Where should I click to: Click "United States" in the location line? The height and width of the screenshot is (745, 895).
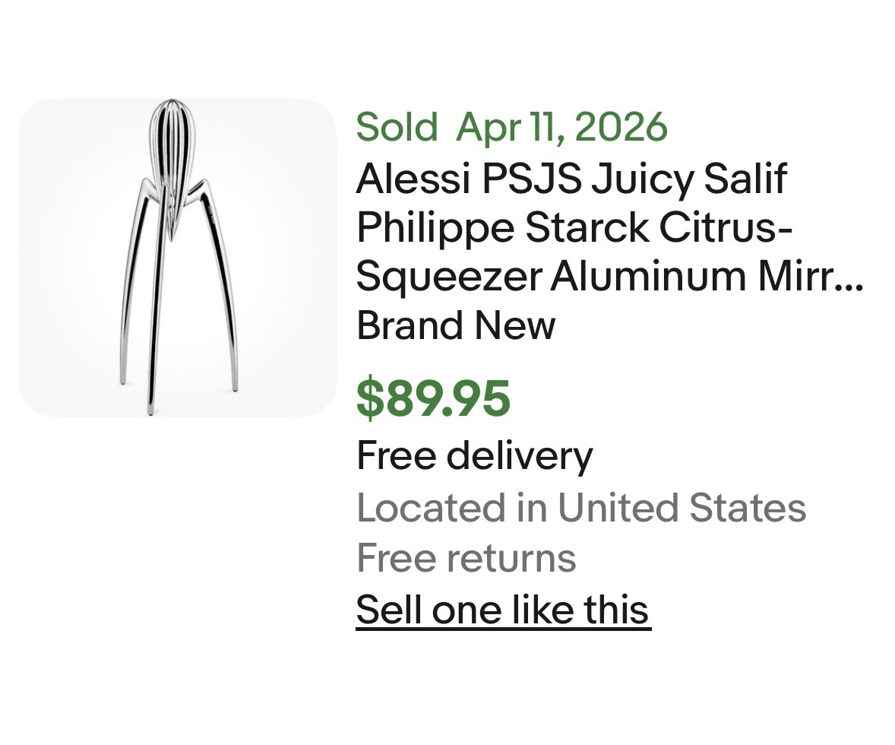point(682,508)
